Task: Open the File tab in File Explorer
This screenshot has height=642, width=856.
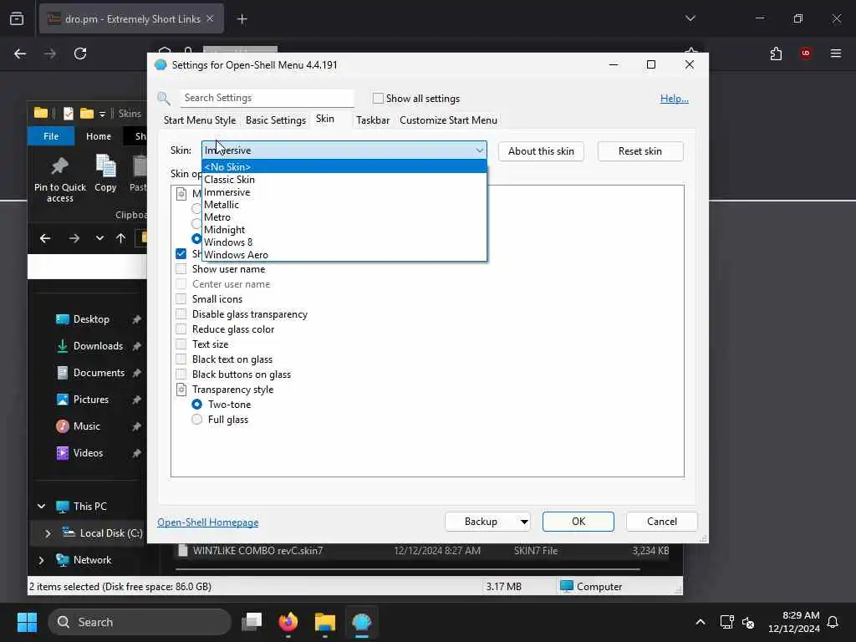Action: point(51,136)
